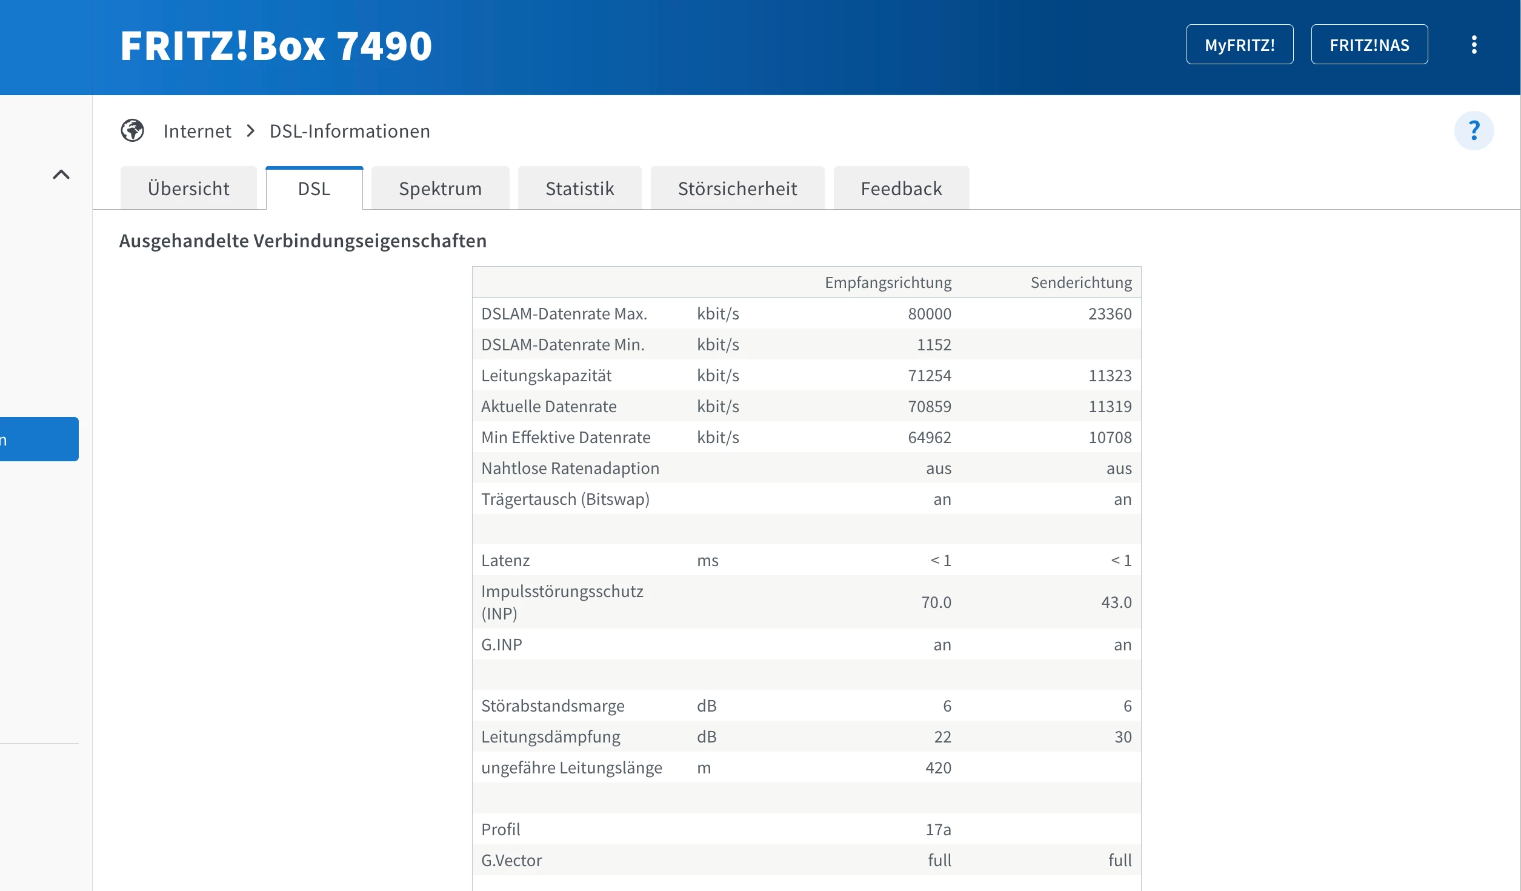Collapse the sidebar menu with chevron up

point(61,175)
